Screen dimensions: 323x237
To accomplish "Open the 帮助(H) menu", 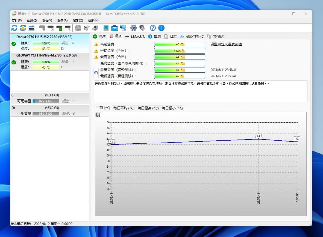I will (x=93, y=20).
